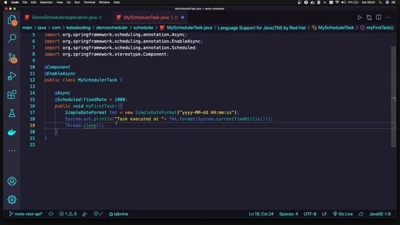Open the Apple menu
Screen dimensions: 400x225
pyautogui.click(x=6, y=2)
